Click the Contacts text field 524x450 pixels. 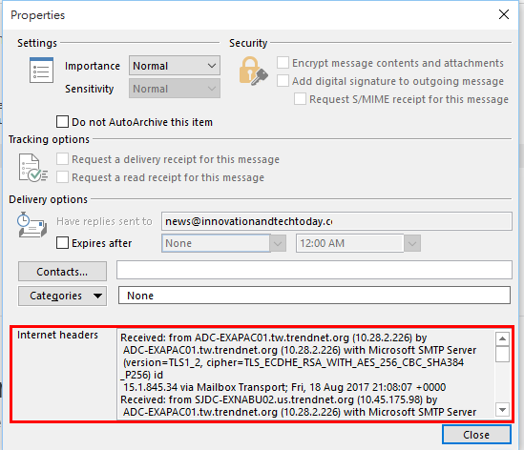click(x=314, y=270)
